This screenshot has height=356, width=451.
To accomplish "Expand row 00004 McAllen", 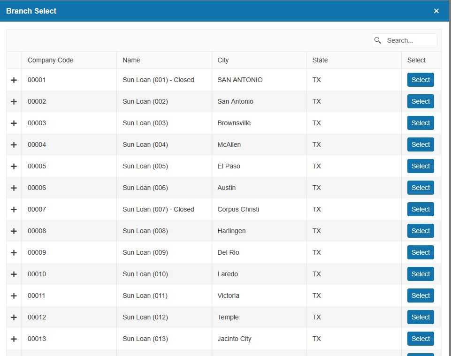I will point(14,144).
